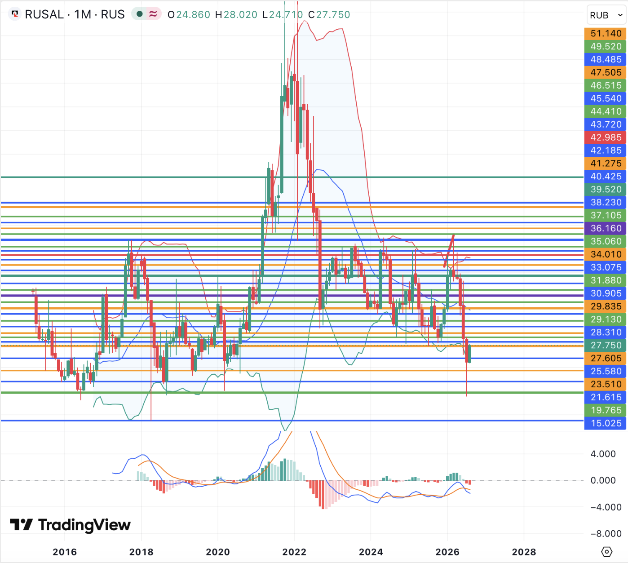Select the 46.515 price label
This screenshot has height=563, width=628.
[x=605, y=86]
